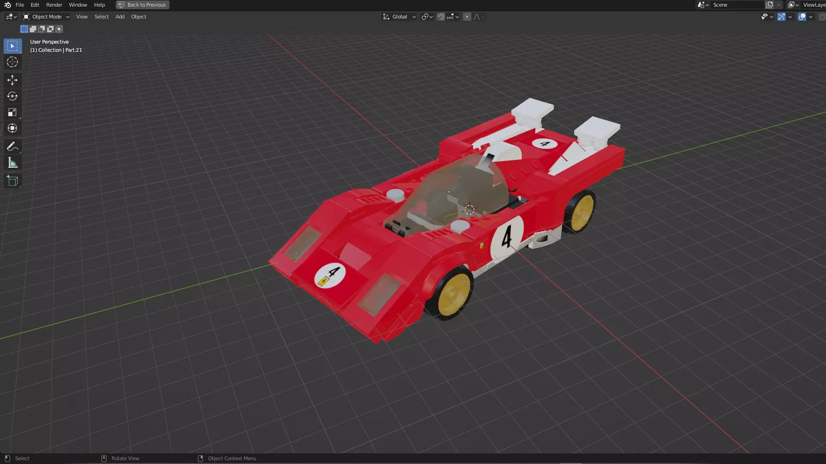Screen dimensions: 826x464
Task: Open the viewport Object menu
Action: coord(139,17)
